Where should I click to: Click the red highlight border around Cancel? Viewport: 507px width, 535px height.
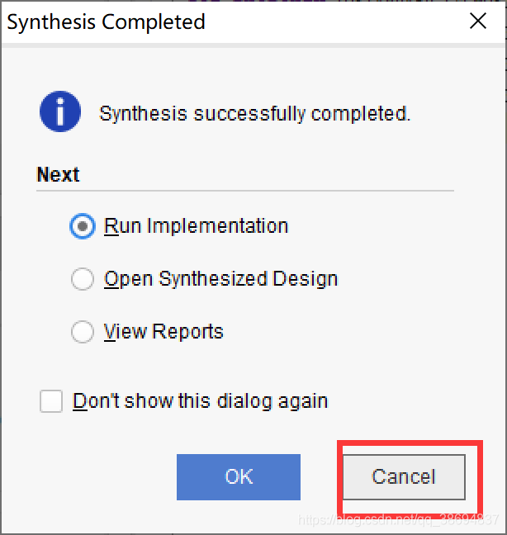click(410, 443)
